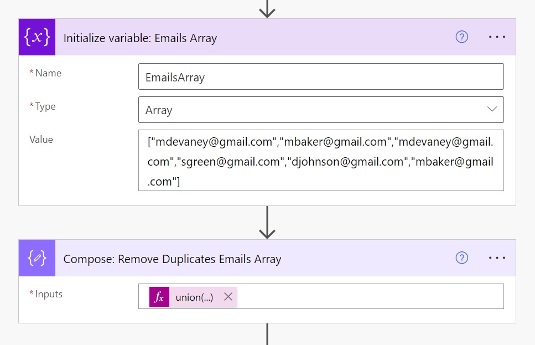Click the Array value in the Type field
The height and width of the screenshot is (345, 535).
159,110
